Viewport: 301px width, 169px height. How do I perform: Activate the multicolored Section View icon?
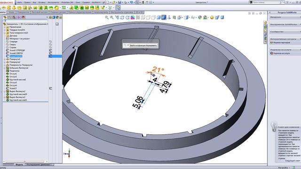point(133,17)
